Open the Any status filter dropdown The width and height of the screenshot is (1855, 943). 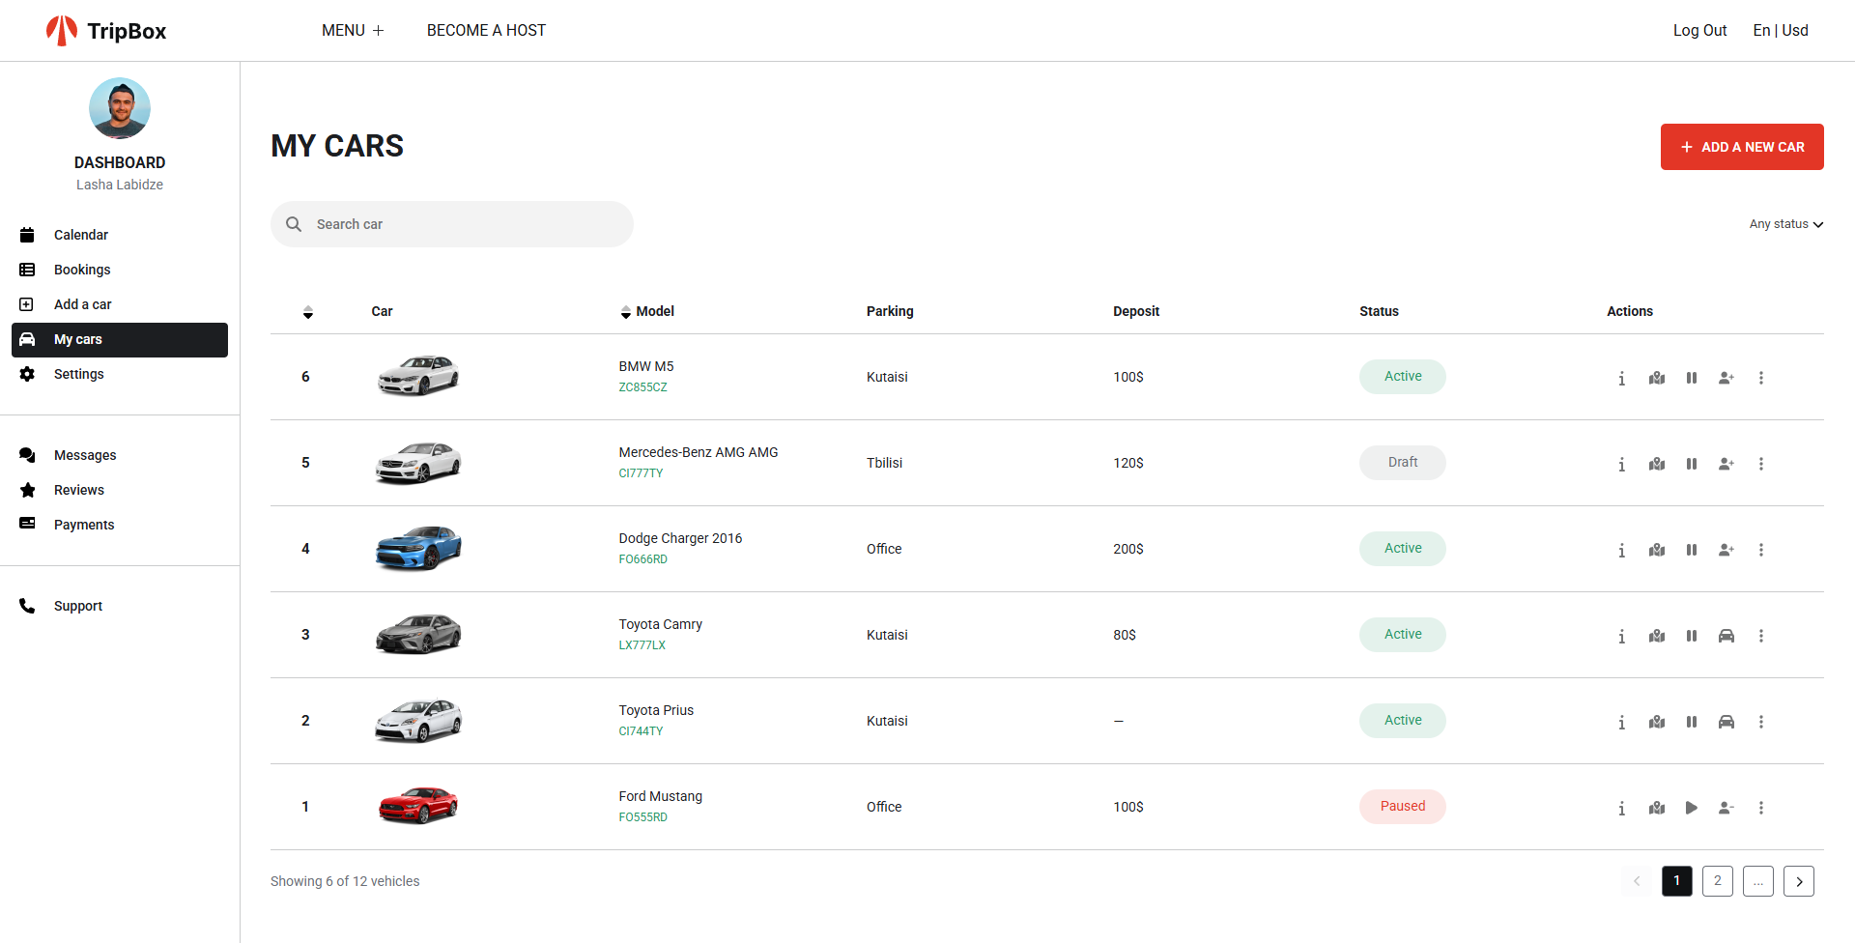pyautogui.click(x=1786, y=224)
